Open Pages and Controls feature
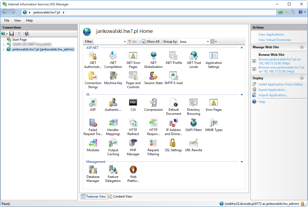This screenshot has width=308, height=207. (x=133, y=80)
